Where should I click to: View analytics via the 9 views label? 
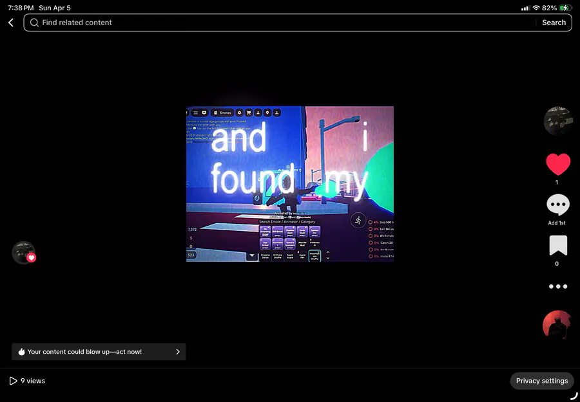(33, 381)
